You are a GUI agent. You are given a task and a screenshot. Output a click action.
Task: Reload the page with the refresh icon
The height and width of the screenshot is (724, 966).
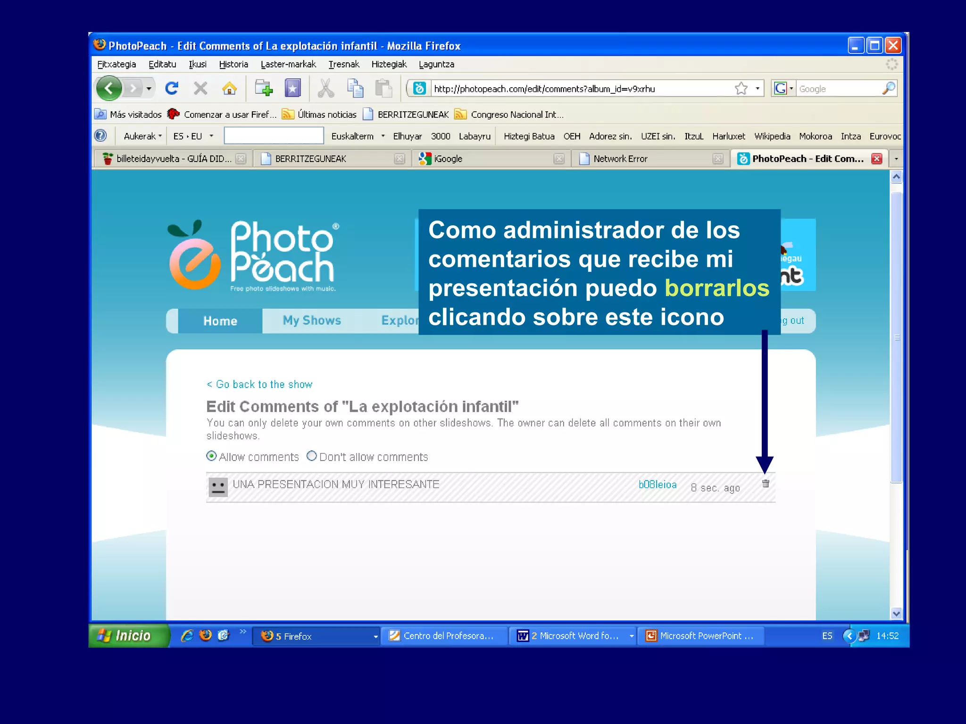click(x=172, y=88)
